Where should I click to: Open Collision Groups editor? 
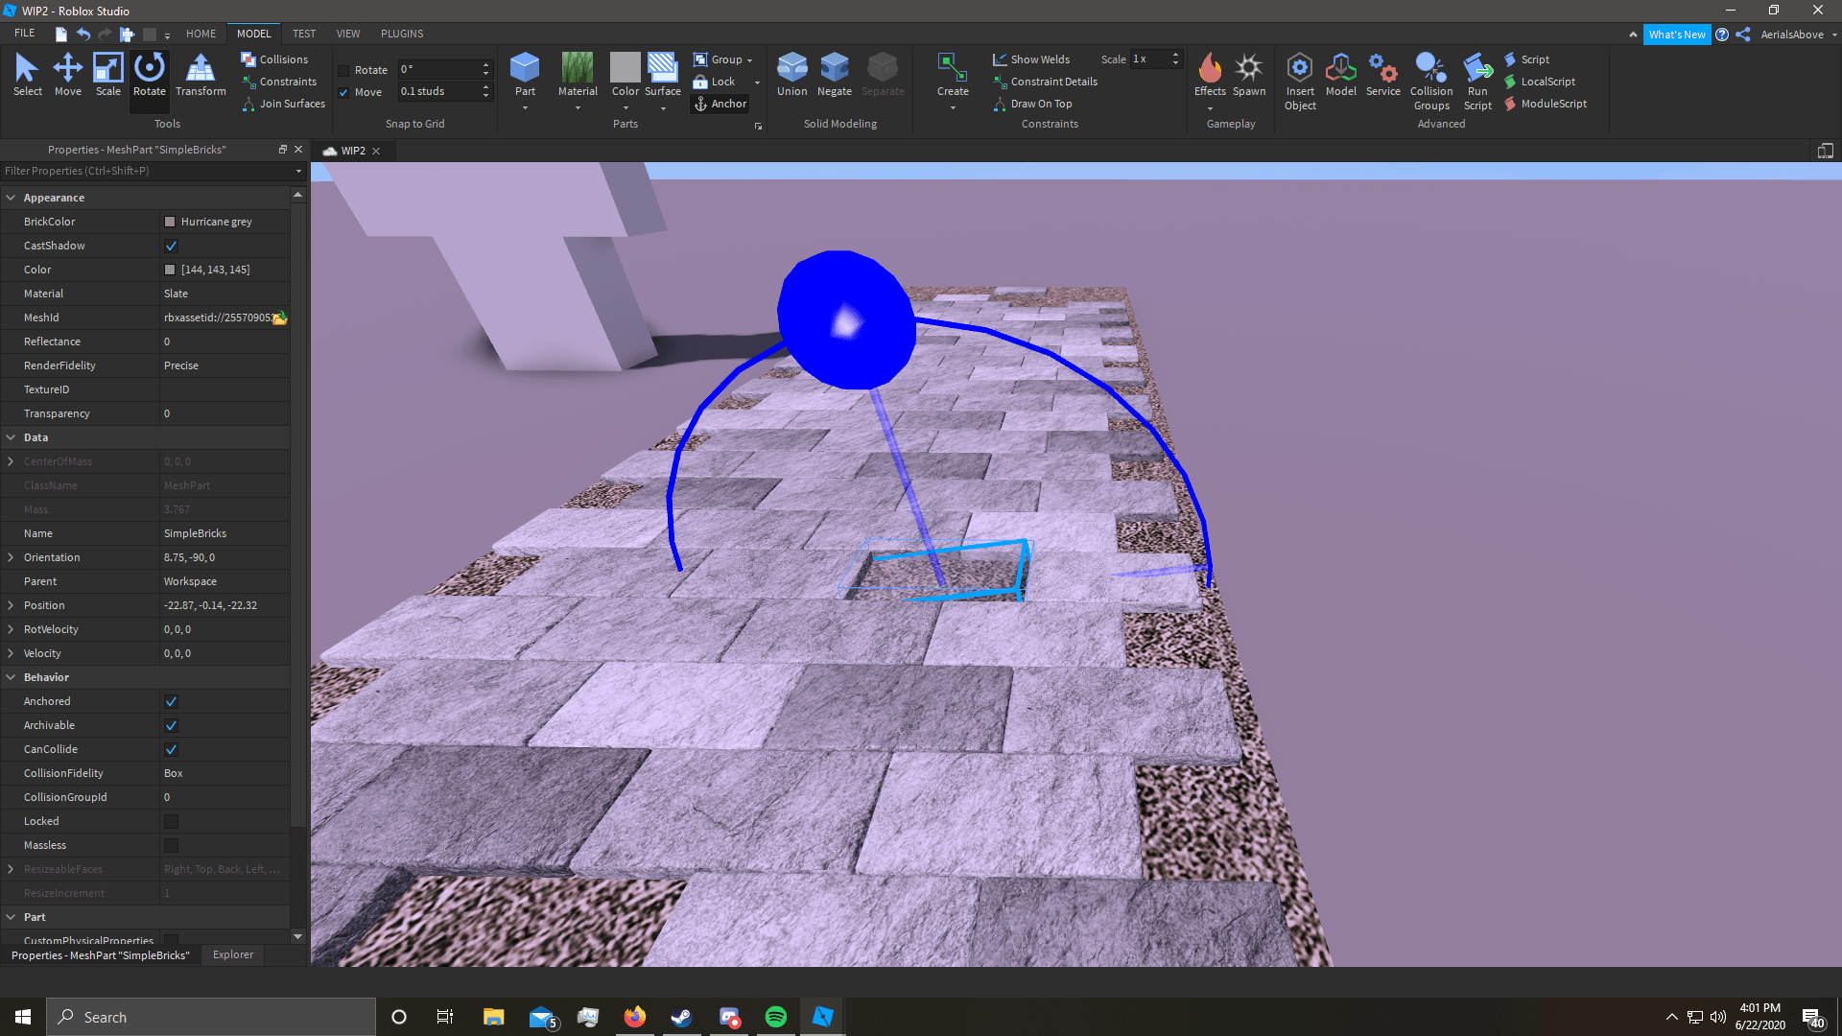coord(1431,82)
